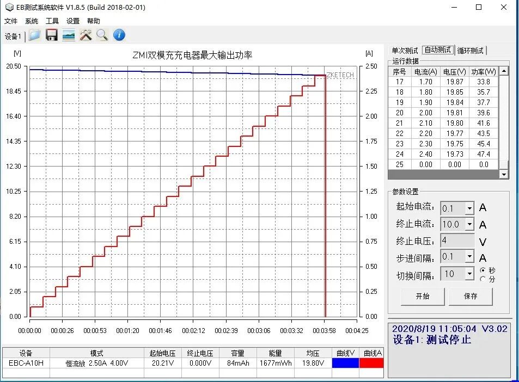Open the 设置 menu
Image resolution: width=519 pixels, height=382 pixels.
coord(73,21)
